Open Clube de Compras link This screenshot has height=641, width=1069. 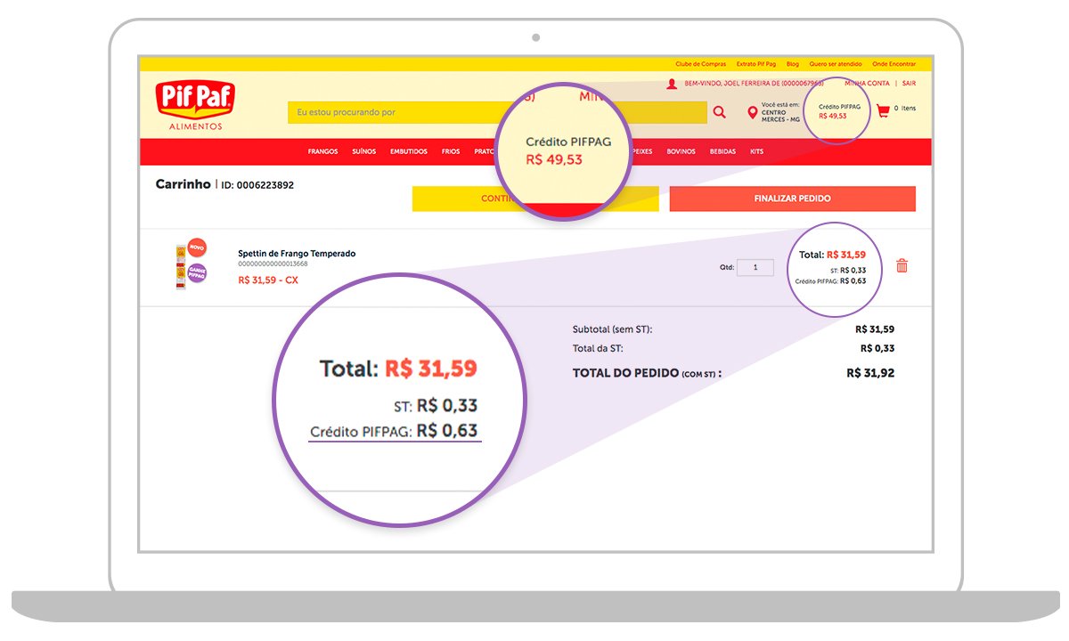pos(700,64)
